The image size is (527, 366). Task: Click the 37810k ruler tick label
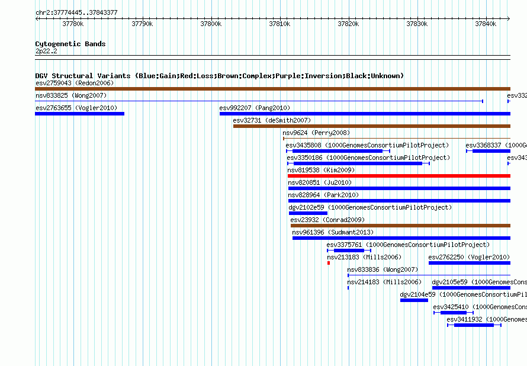[x=279, y=24]
